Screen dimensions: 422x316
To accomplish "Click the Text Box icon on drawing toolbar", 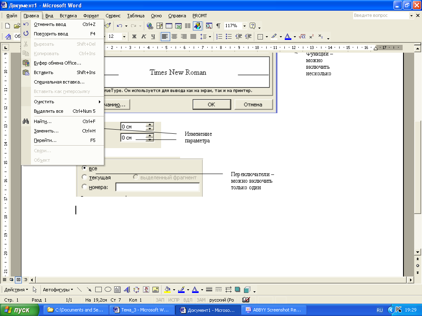I will coord(117,289).
